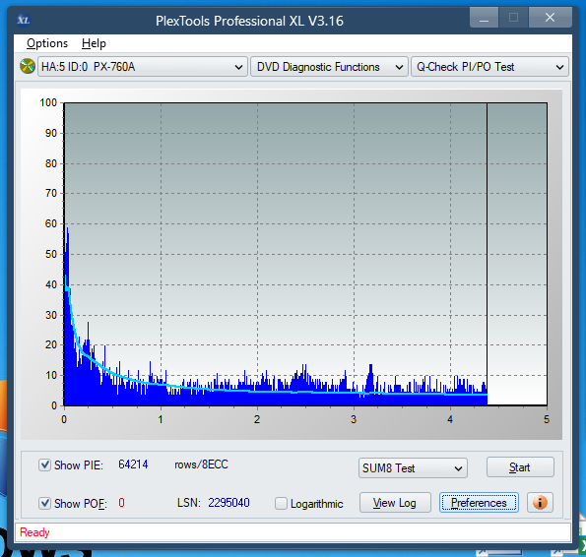Click the POF value 0
The height and width of the screenshot is (557, 586).
tap(121, 503)
